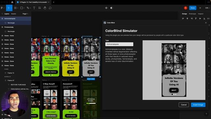Viewport: 211px width, 119px height.
Task: Click Align left icon
Action: pyautogui.click(x=183, y=19)
